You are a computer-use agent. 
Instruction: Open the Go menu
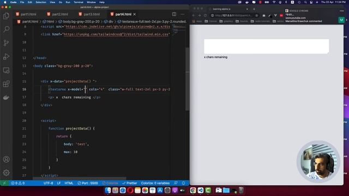pyautogui.click(x=61, y=2)
